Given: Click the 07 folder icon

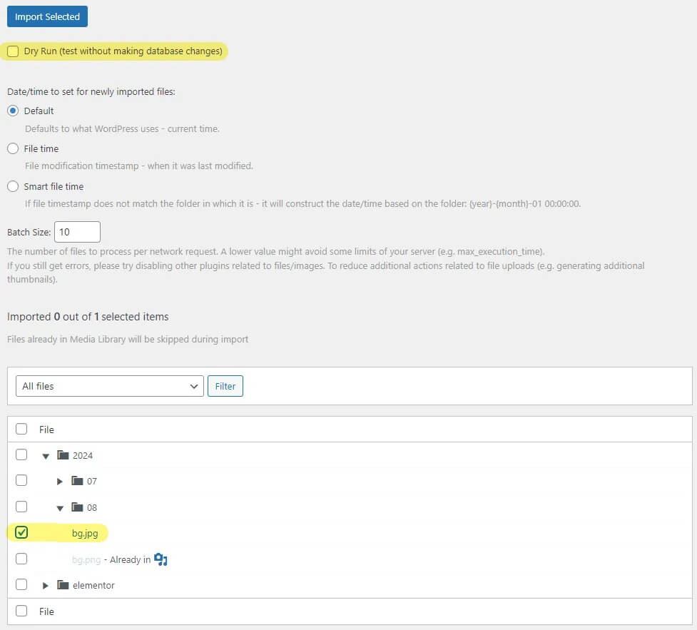Looking at the screenshot, I should [x=78, y=482].
